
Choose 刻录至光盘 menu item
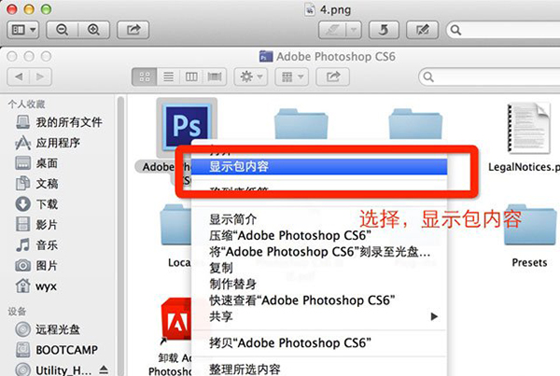point(319,252)
